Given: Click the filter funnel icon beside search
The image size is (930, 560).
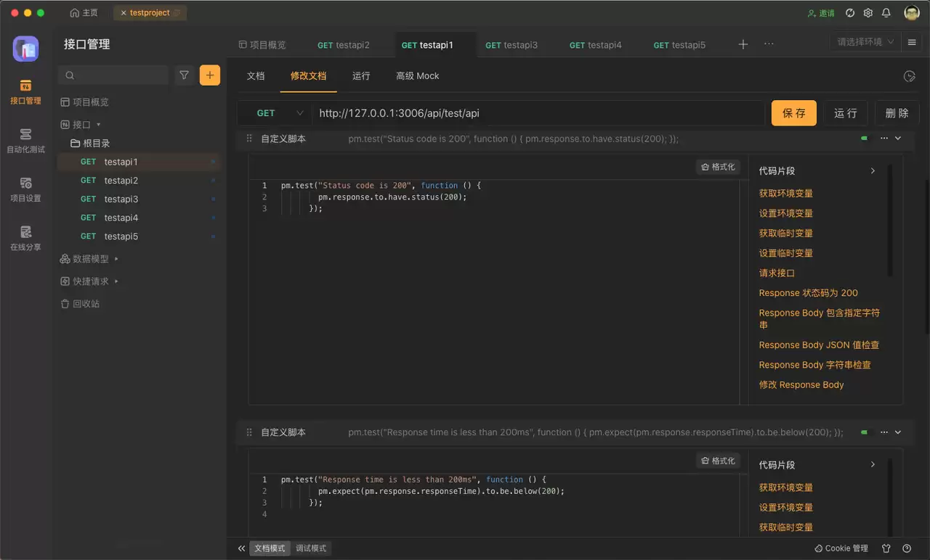Looking at the screenshot, I should (185, 75).
